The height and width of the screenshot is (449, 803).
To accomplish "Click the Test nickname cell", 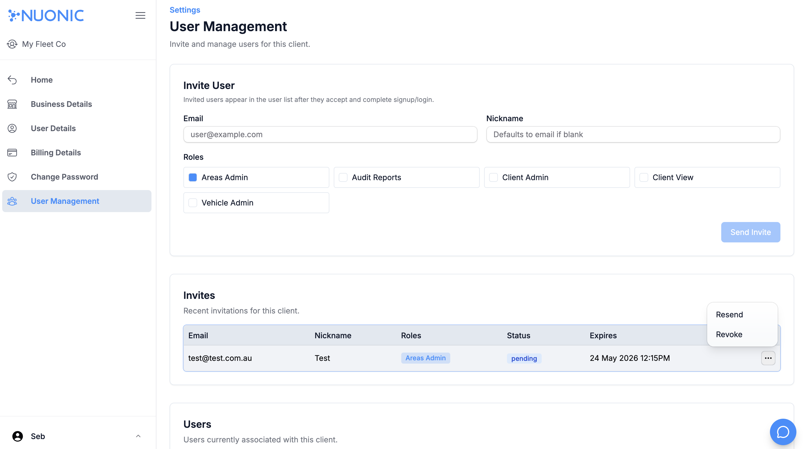I will [322, 358].
